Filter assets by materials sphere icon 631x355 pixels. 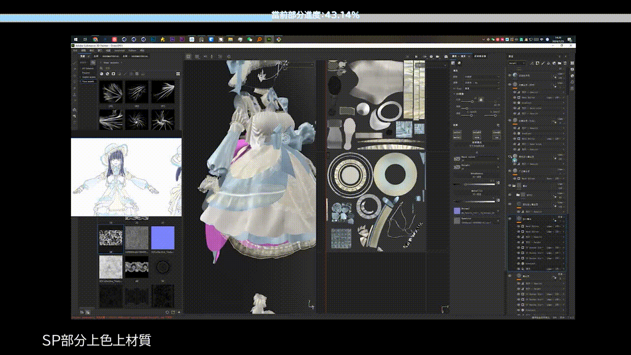102,74
